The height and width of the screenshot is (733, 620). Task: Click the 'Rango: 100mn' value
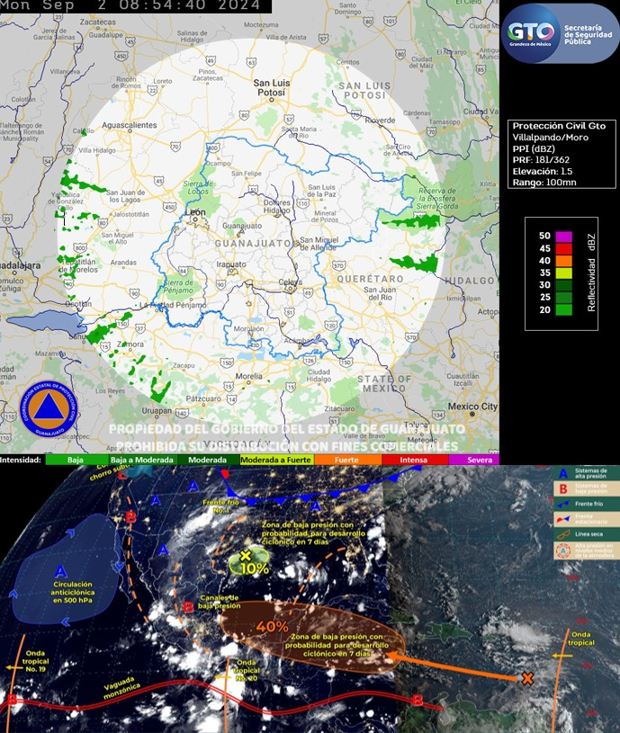[544, 183]
